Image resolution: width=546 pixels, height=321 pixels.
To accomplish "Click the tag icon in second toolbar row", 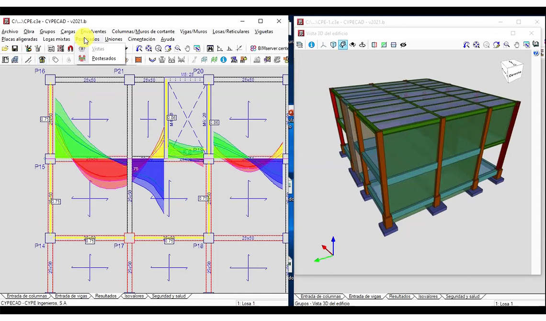I will (x=56, y=60).
